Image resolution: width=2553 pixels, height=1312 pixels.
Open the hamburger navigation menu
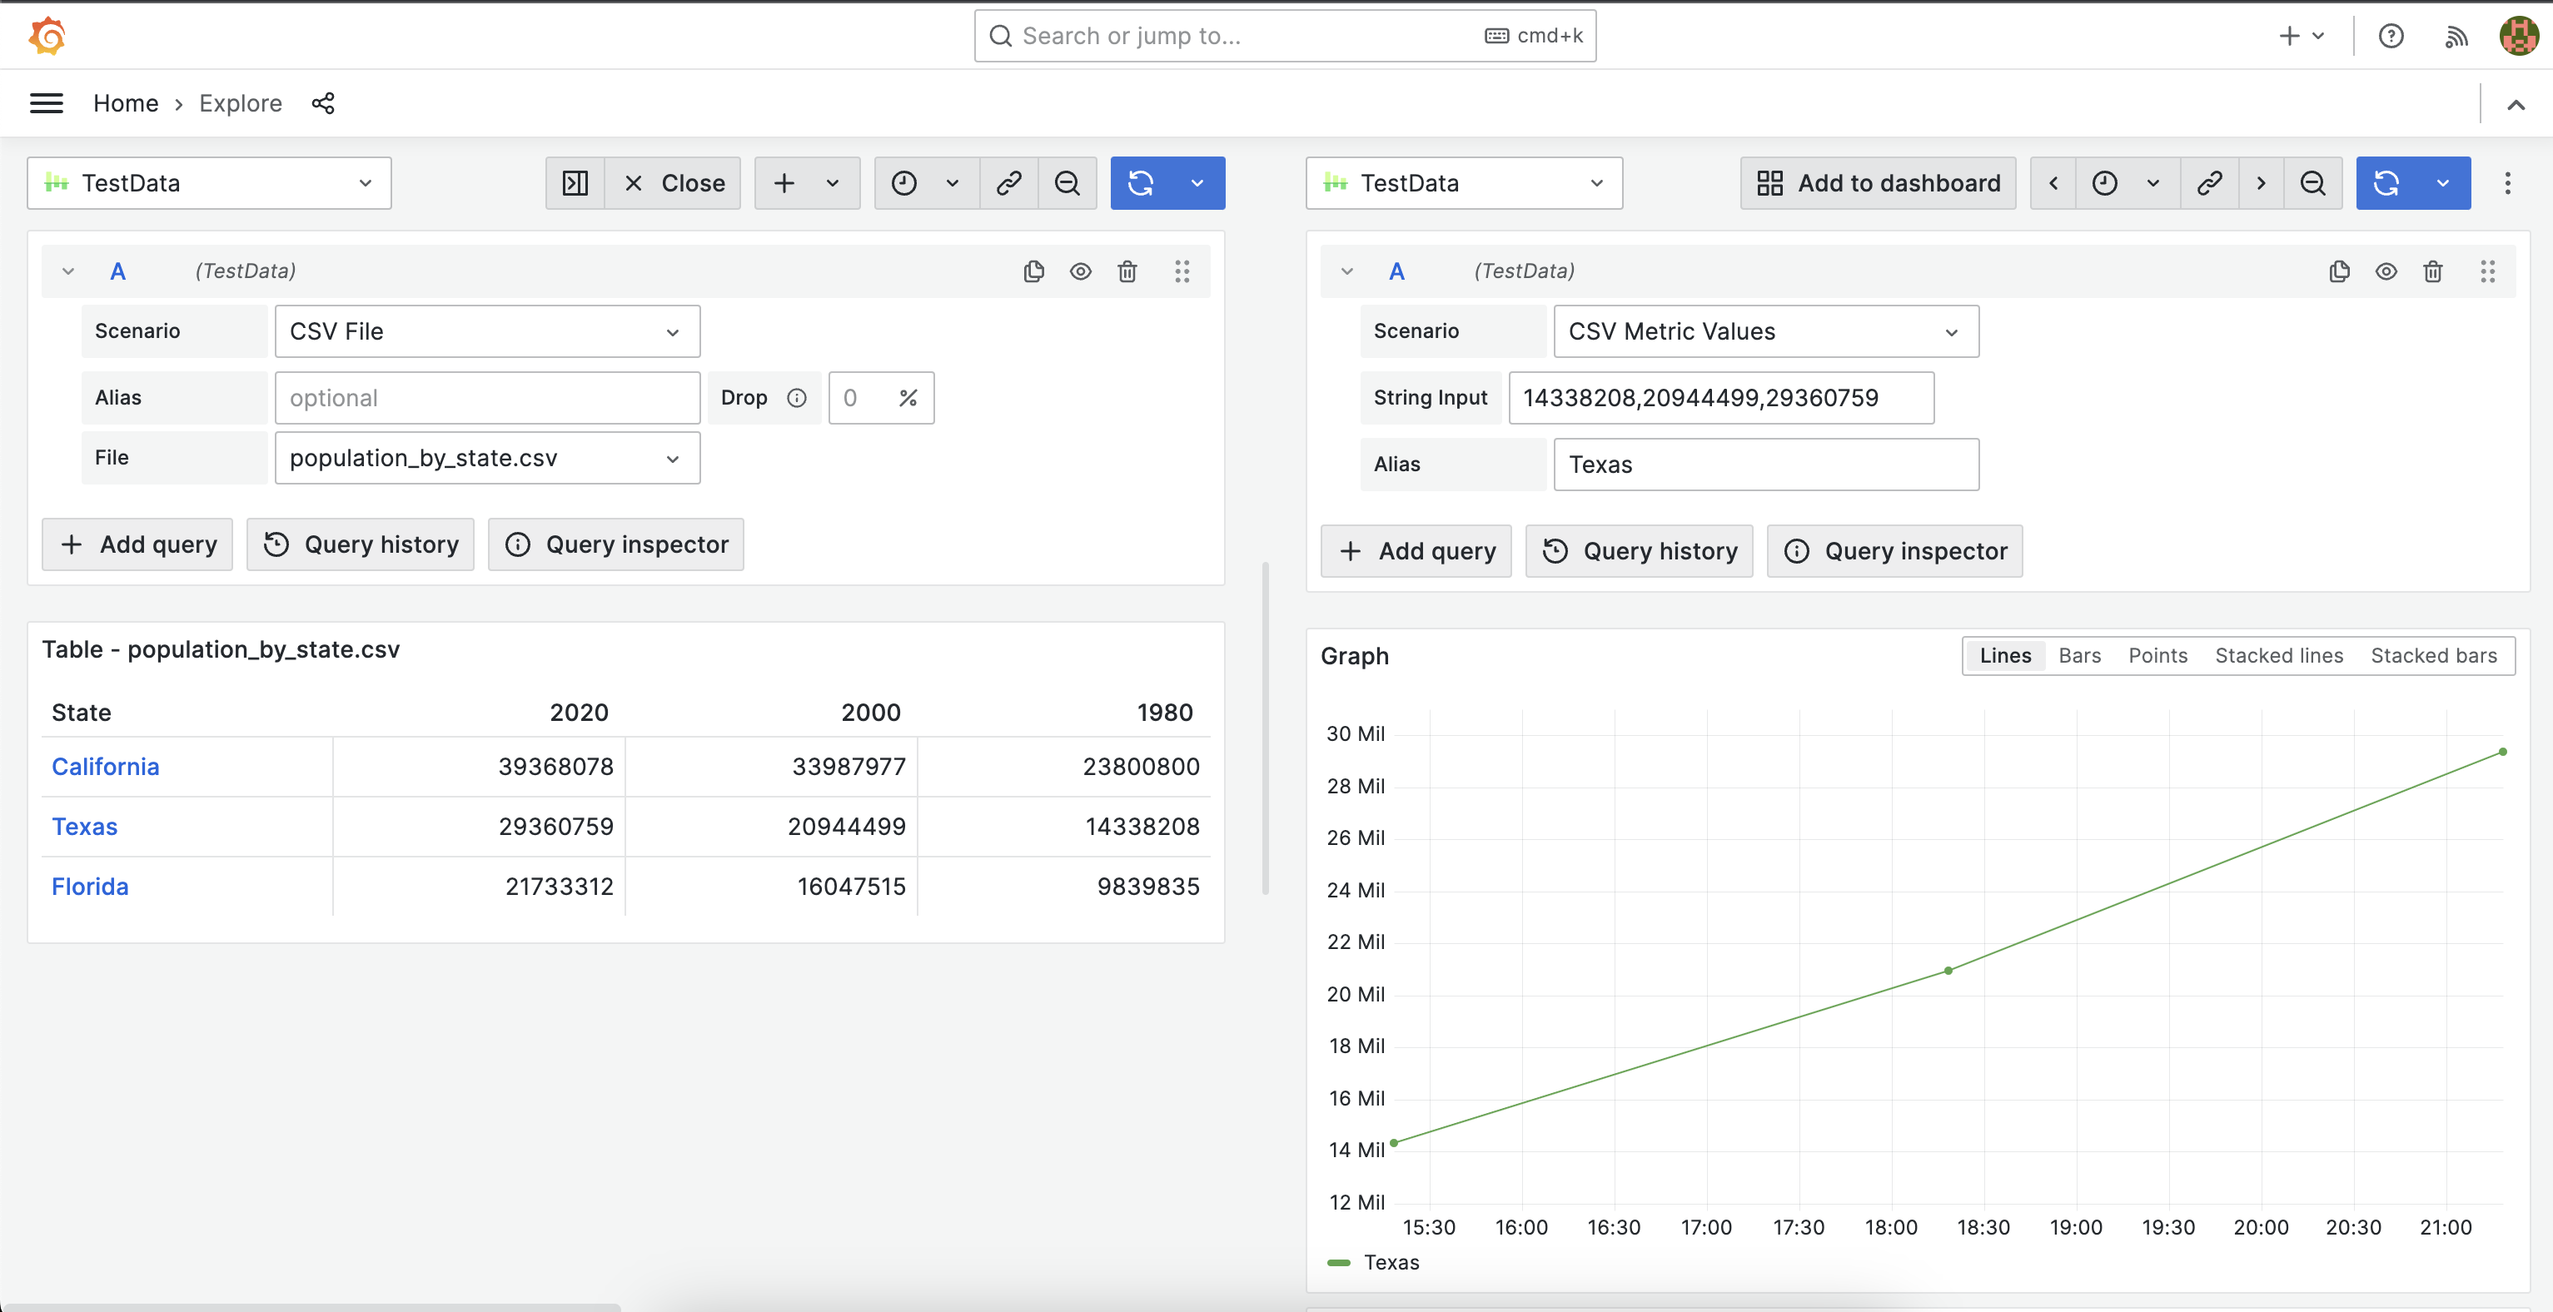point(47,103)
